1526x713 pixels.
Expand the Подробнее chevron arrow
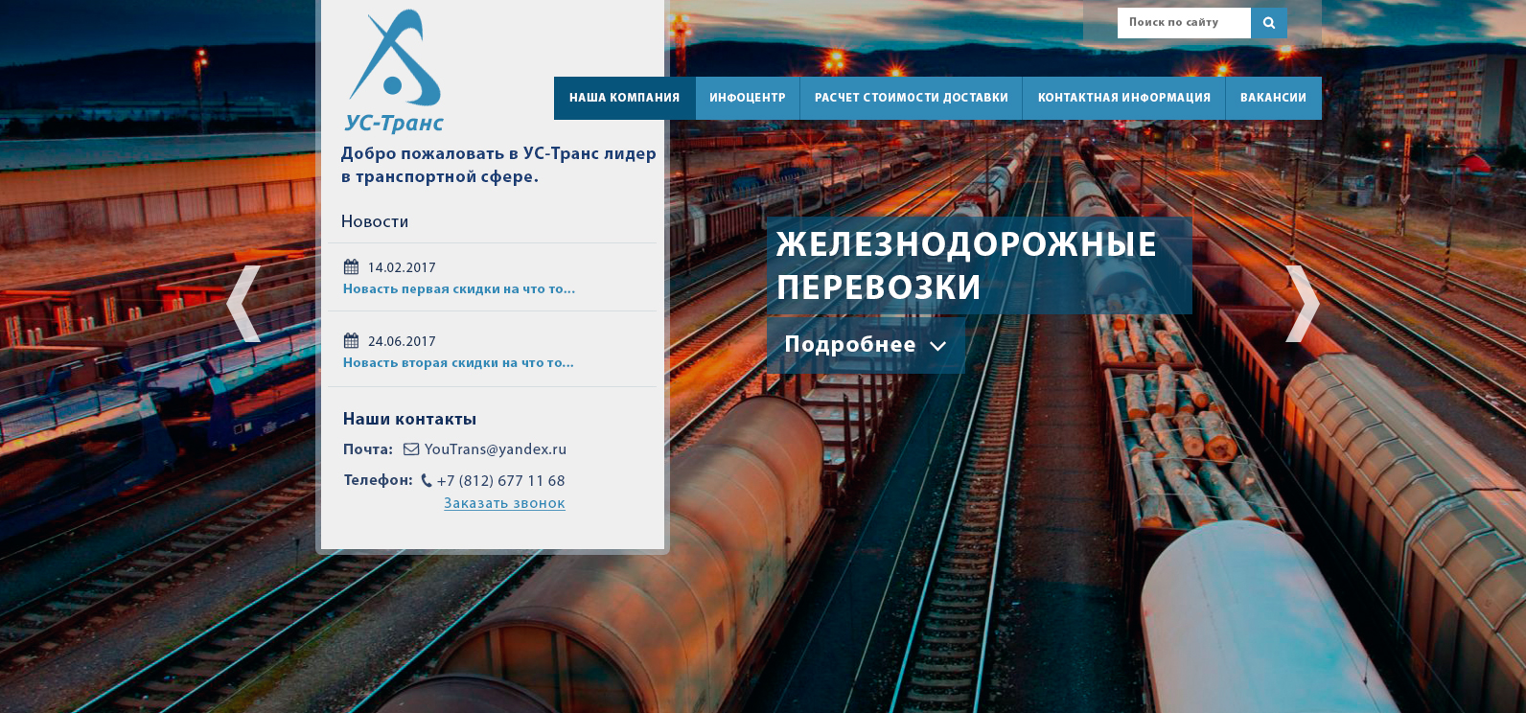tap(938, 346)
